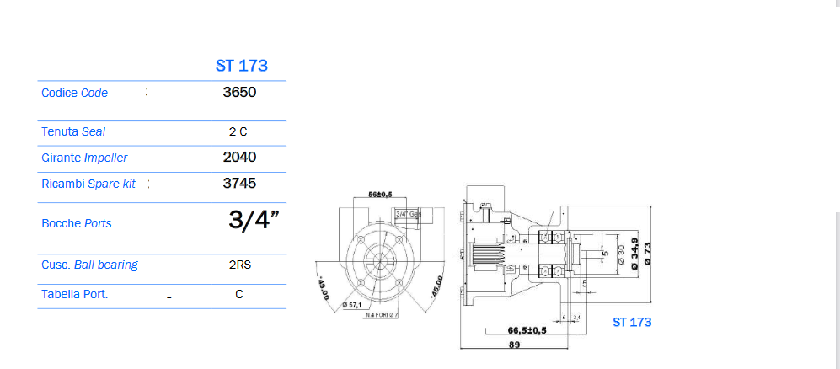The image size is (840, 369).
Task: Click the blue ST 173 drawing caption
Action: pyautogui.click(x=631, y=322)
